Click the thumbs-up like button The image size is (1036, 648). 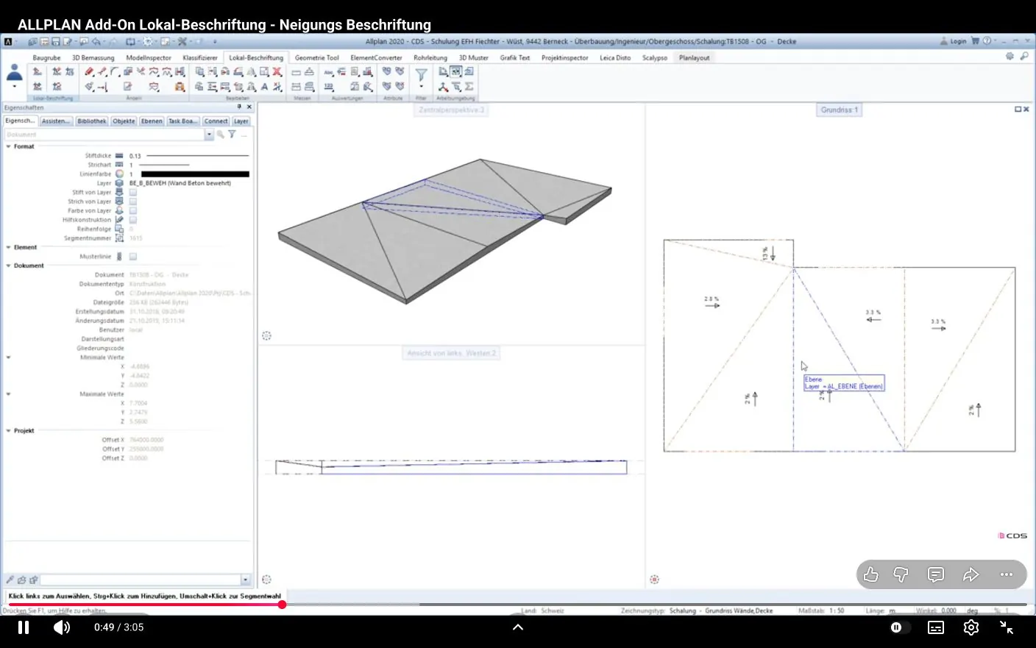[x=871, y=574]
